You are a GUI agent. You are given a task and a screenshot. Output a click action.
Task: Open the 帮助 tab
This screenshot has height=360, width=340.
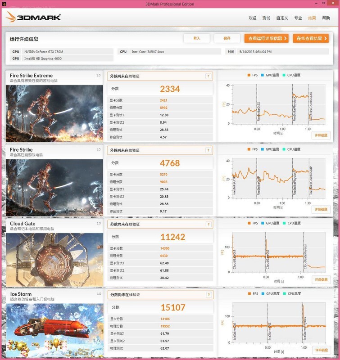(x=326, y=18)
